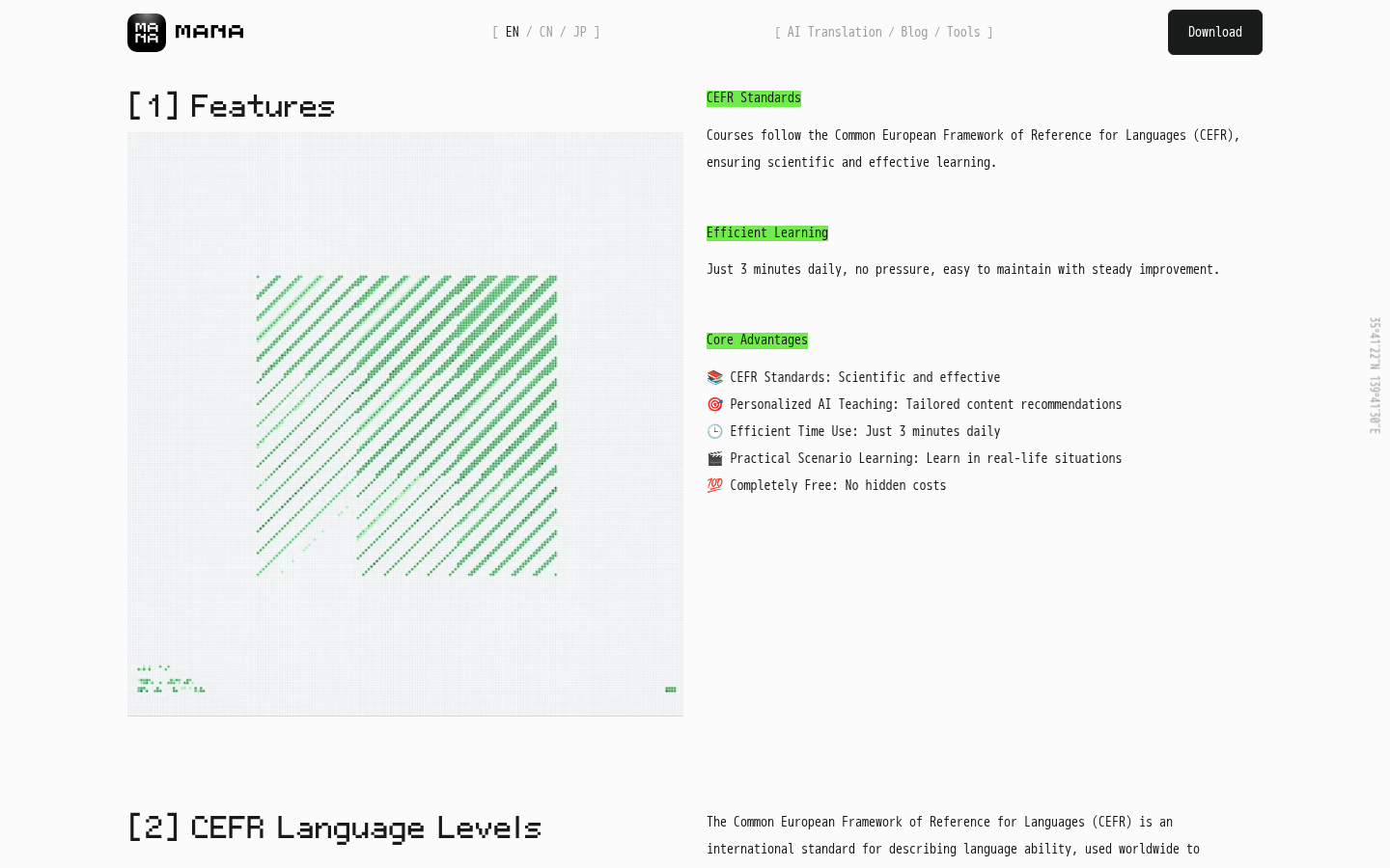Click the vertical coordinates text on right edge

coord(1375,375)
